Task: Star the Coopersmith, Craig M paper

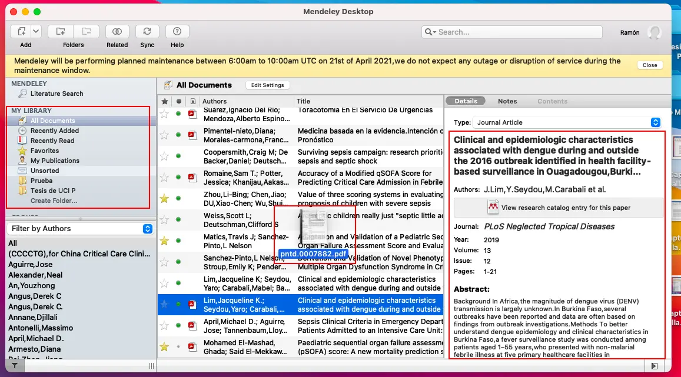Action: point(165,156)
